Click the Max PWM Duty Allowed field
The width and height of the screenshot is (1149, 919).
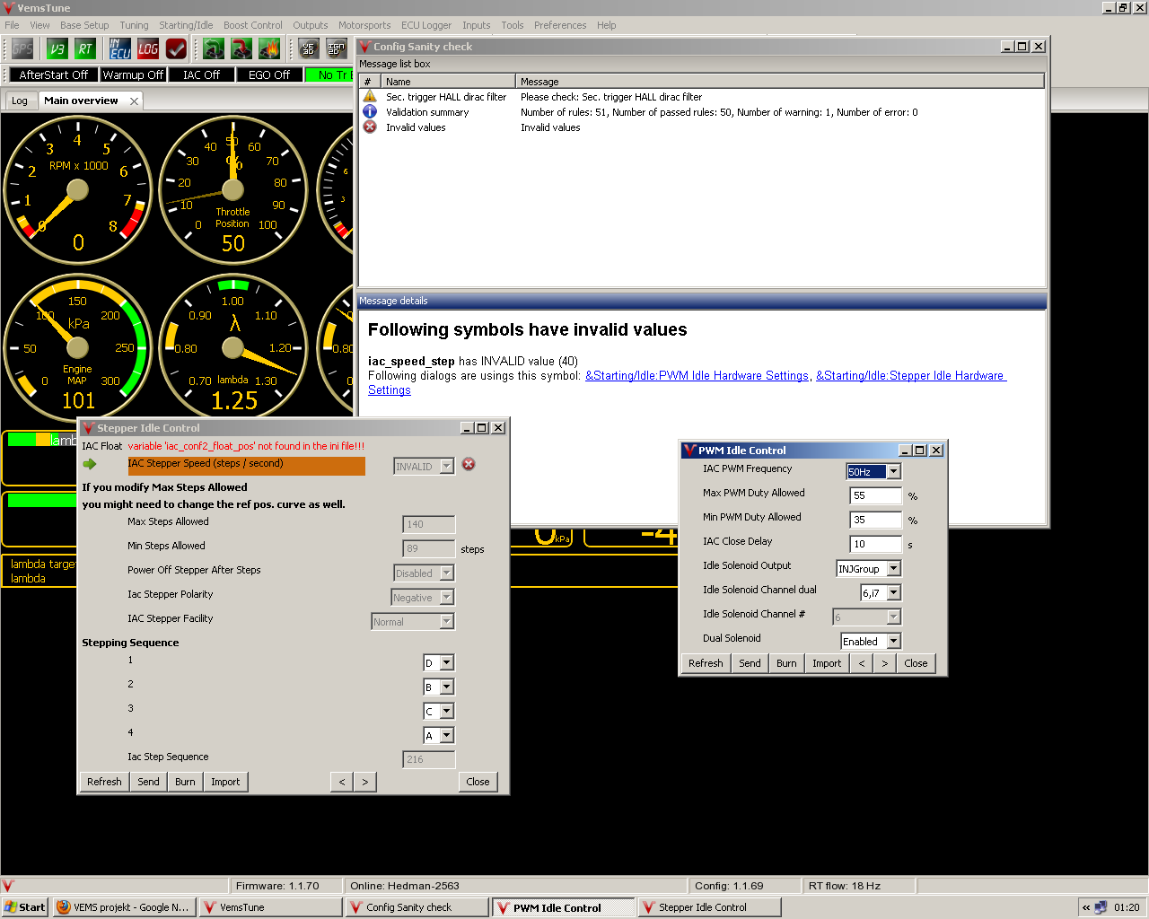(x=875, y=495)
